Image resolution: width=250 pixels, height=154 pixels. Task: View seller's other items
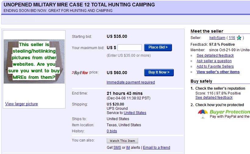click(x=218, y=72)
